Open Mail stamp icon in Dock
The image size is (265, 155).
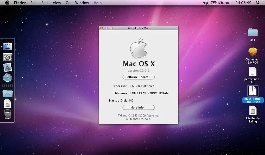[x=8, y=67]
